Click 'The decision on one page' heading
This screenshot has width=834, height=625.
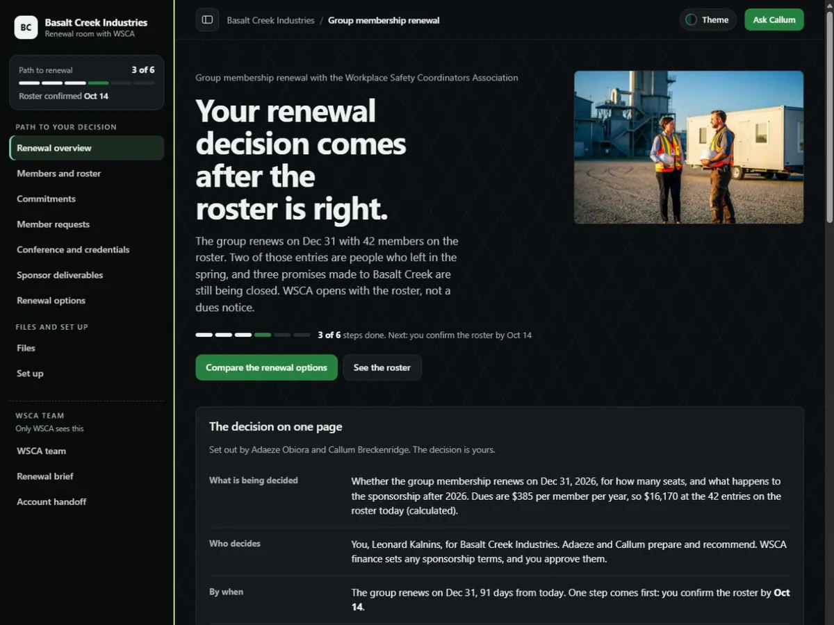[276, 426]
